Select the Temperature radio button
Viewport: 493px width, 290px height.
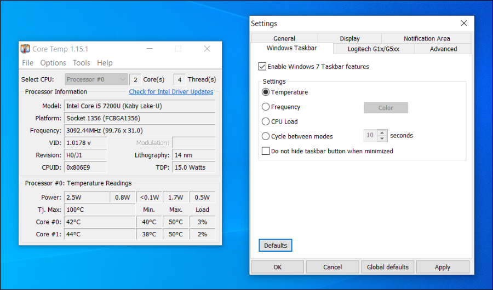(x=266, y=92)
